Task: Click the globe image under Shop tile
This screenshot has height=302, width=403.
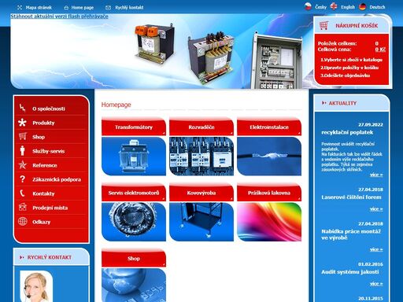Action: coord(134,285)
